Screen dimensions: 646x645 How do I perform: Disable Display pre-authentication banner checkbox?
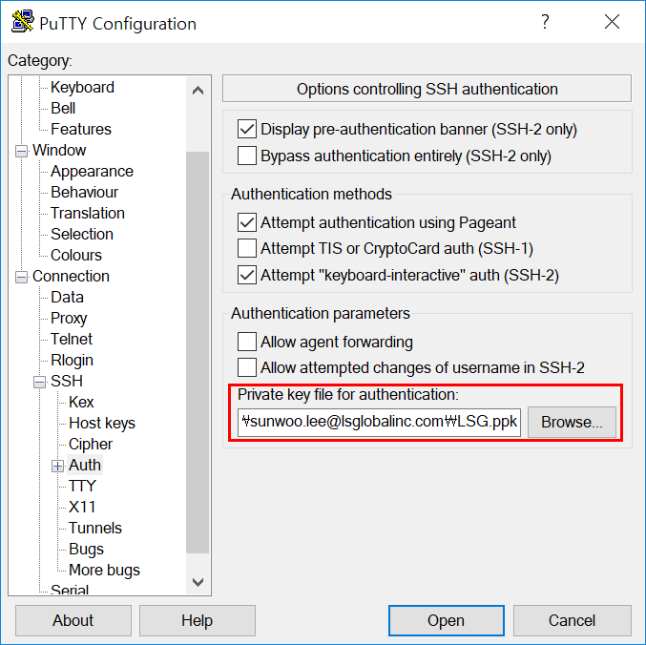[247, 129]
